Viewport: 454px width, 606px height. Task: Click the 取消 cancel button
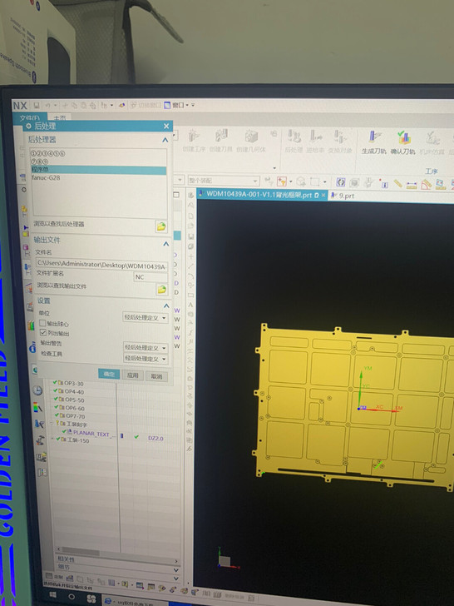156,376
